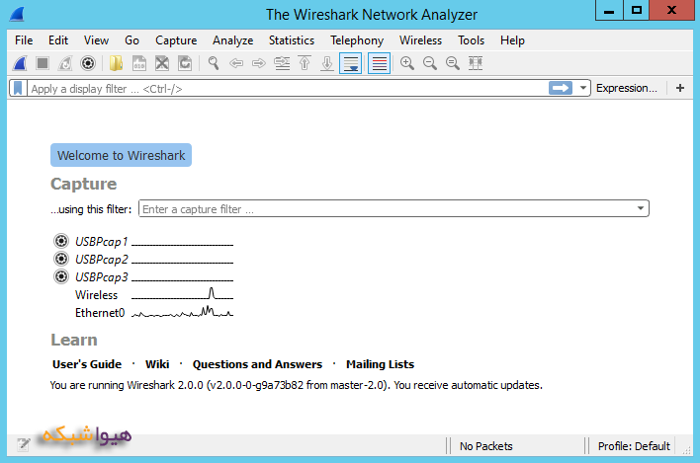Open the display filter history dropdown
Viewport: 700px width, 463px height.
coord(583,88)
